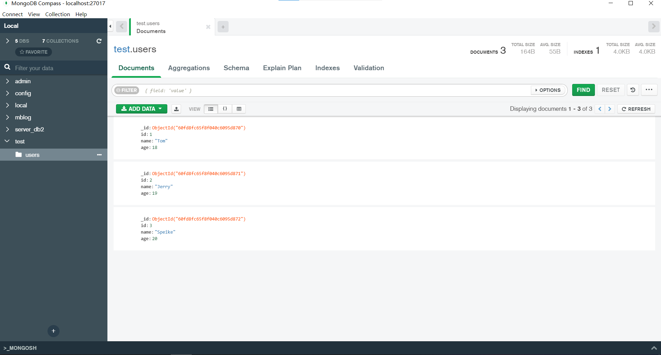Expand the config database
Screen dimensions: 661x355
7,93
